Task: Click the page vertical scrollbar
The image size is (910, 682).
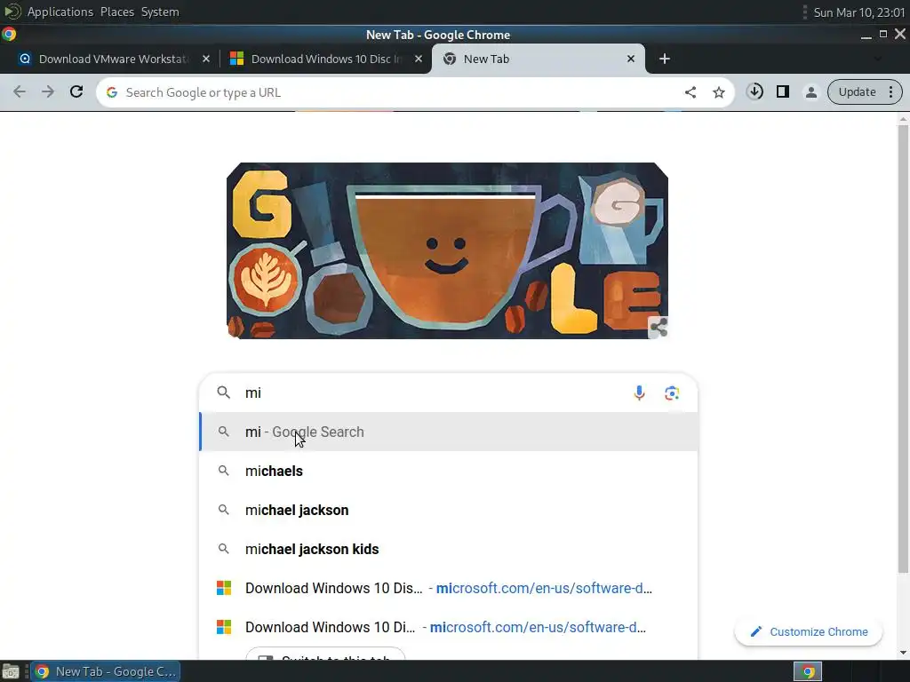Action: click(x=903, y=348)
